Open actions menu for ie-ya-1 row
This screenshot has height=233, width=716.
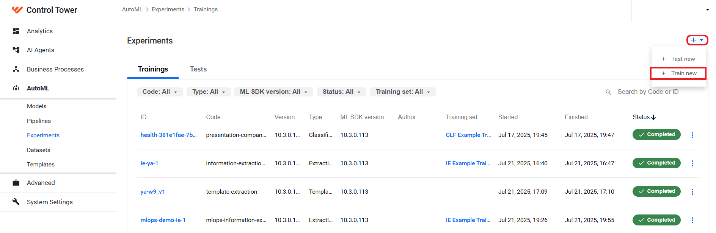[x=692, y=163]
